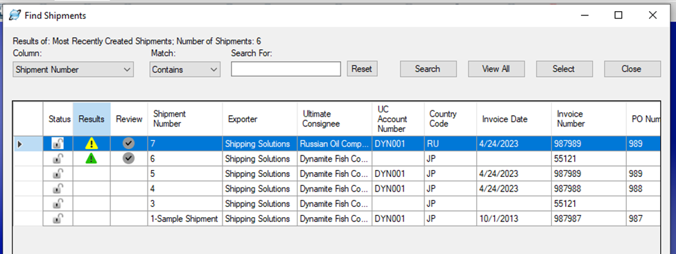This screenshot has width=676, height=254.
Task: Click the row selector arrow for shipment 7
Action: pyautogui.click(x=19, y=144)
